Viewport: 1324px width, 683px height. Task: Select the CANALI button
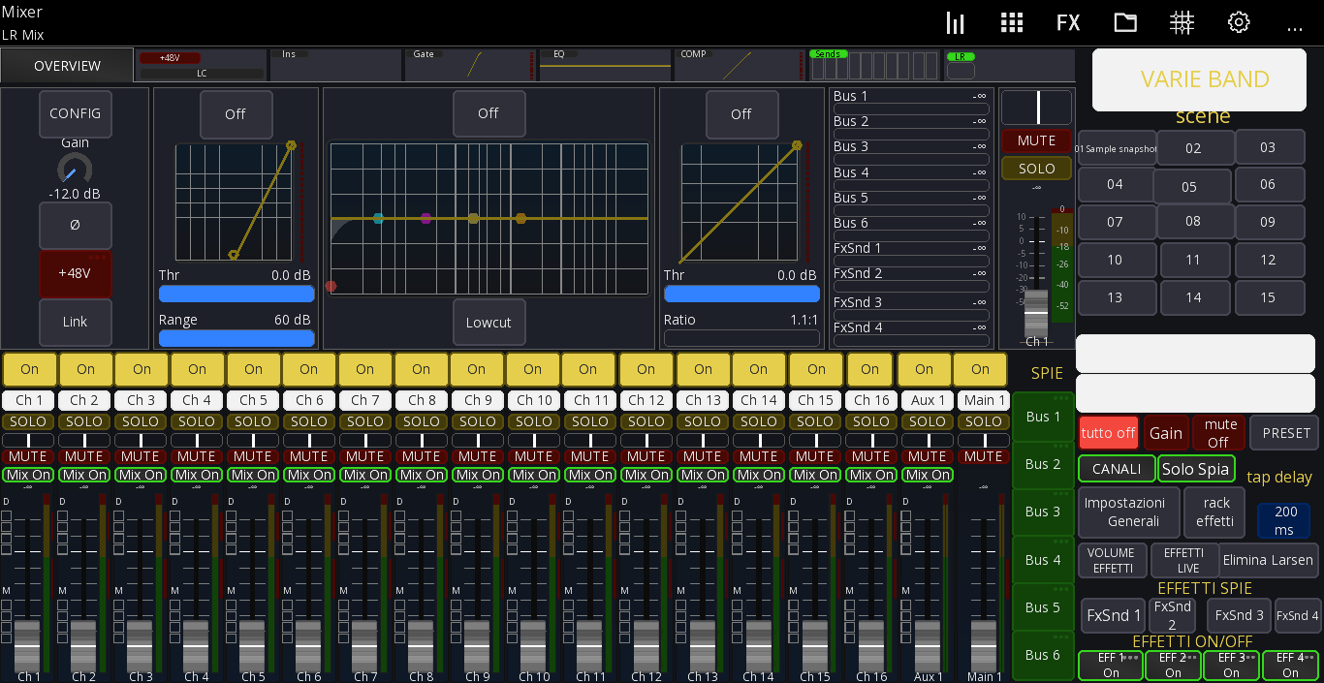[x=1117, y=469]
